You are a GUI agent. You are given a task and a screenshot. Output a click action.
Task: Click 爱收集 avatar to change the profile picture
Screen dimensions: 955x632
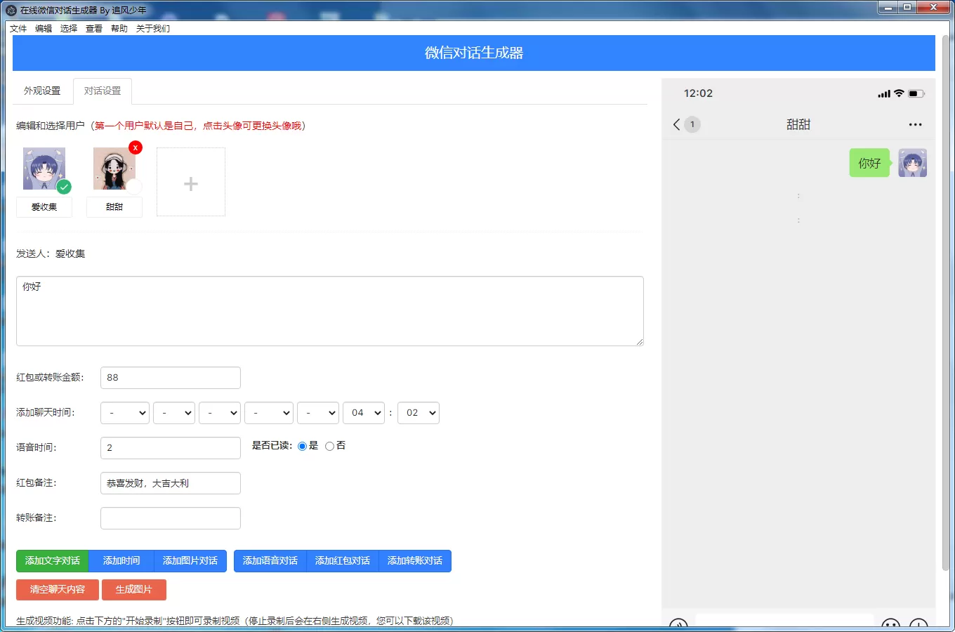[x=44, y=167]
